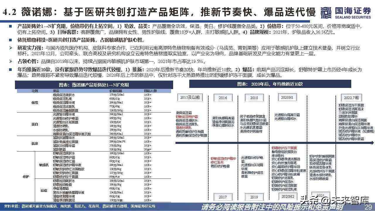
Task: Select the 2020H1 timeline box
Action: (287, 97)
